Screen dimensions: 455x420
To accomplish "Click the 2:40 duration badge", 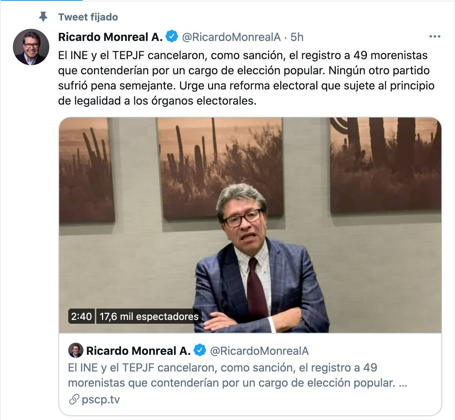I will click(82, 316).
